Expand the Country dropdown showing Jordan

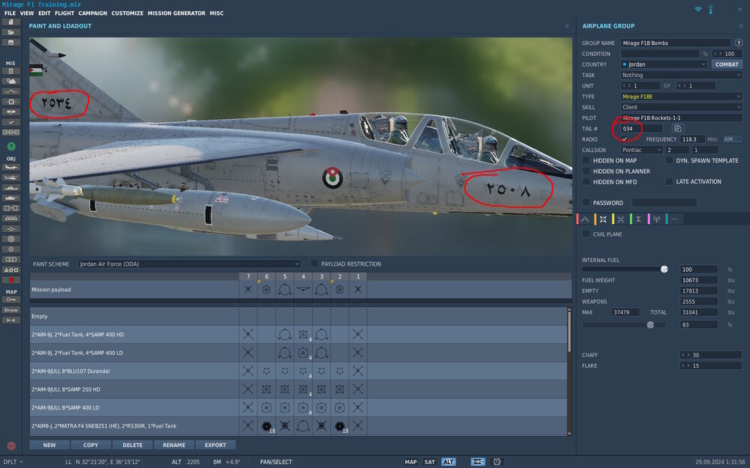tap(664, 64)
